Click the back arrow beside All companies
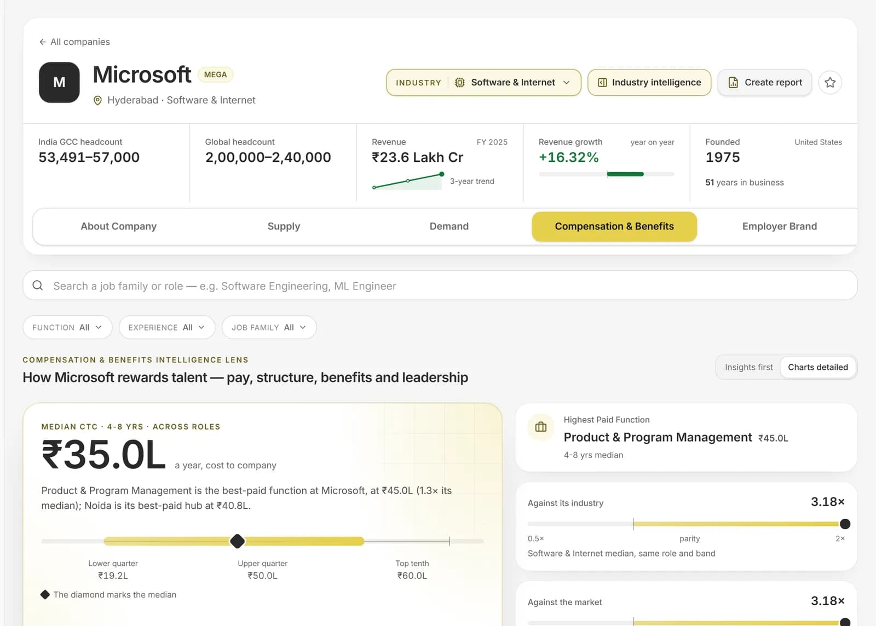The width and height of the screenshot is (876, 626). click(x=43, y=42)
